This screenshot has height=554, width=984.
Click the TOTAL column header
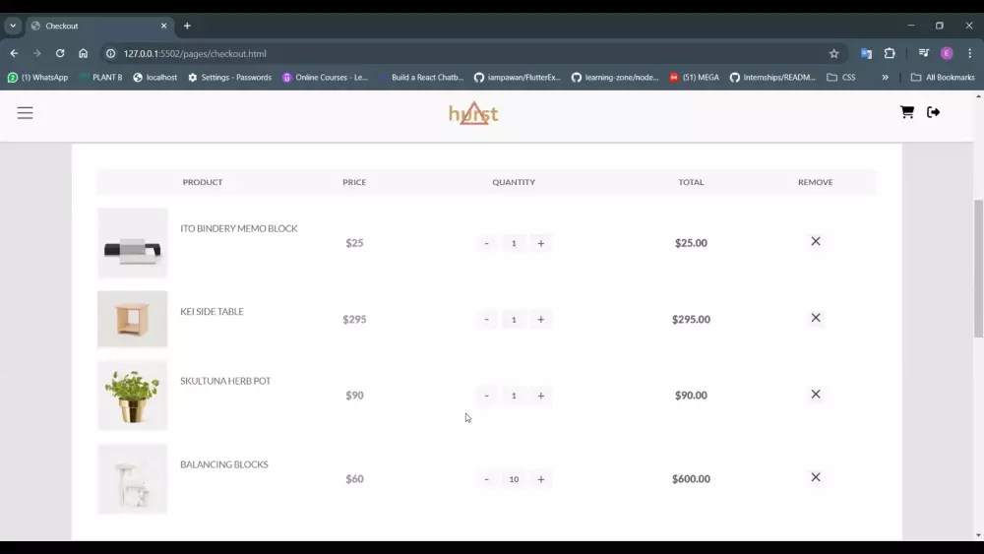691,182
